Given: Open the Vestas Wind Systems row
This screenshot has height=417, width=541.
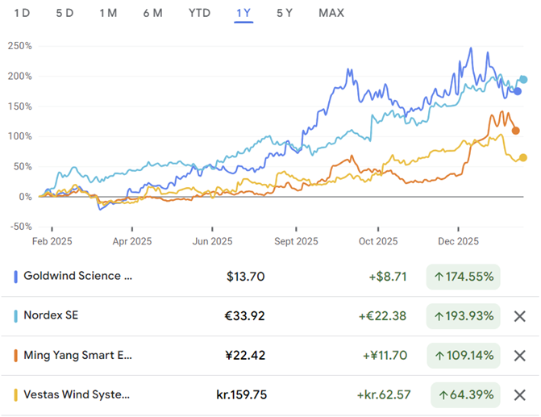Looking at the screenshot, I should click(270, 395).
